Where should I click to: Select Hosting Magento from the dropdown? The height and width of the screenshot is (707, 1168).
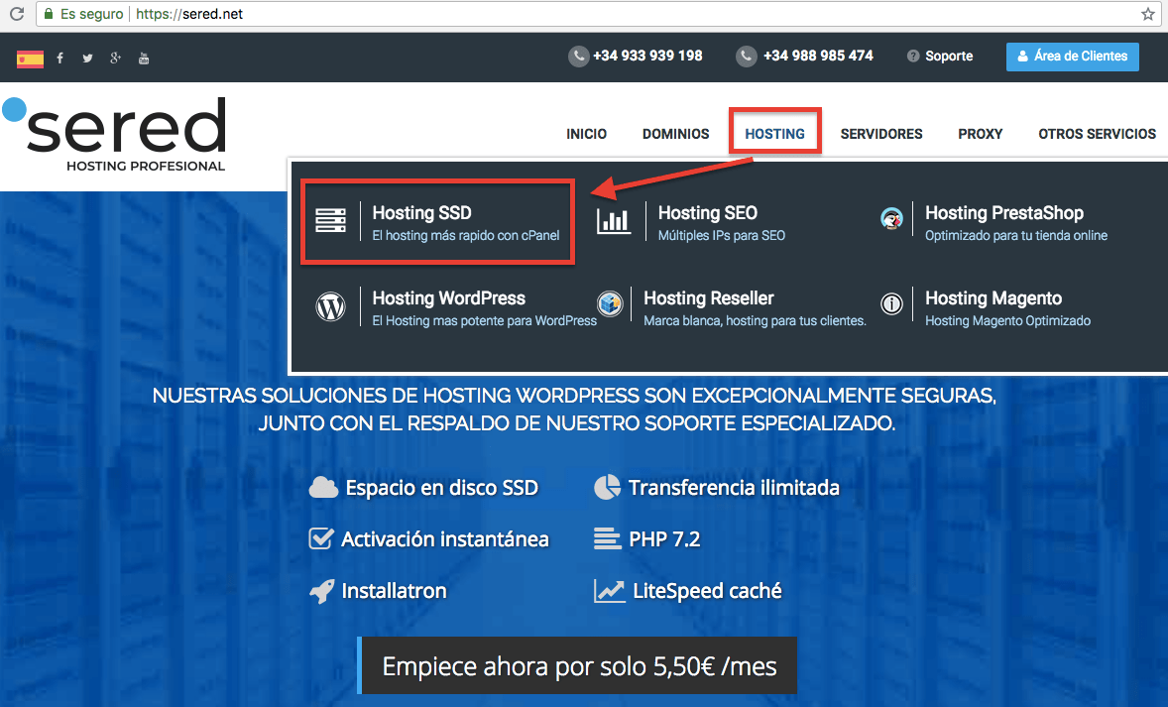(x=993, y=298)
